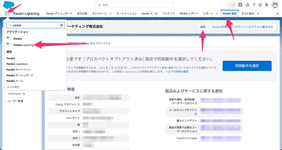Viewport: 282px width, 150px height.
Task: Expand the さらに表示 navigation menu
Action: point(250,14)
